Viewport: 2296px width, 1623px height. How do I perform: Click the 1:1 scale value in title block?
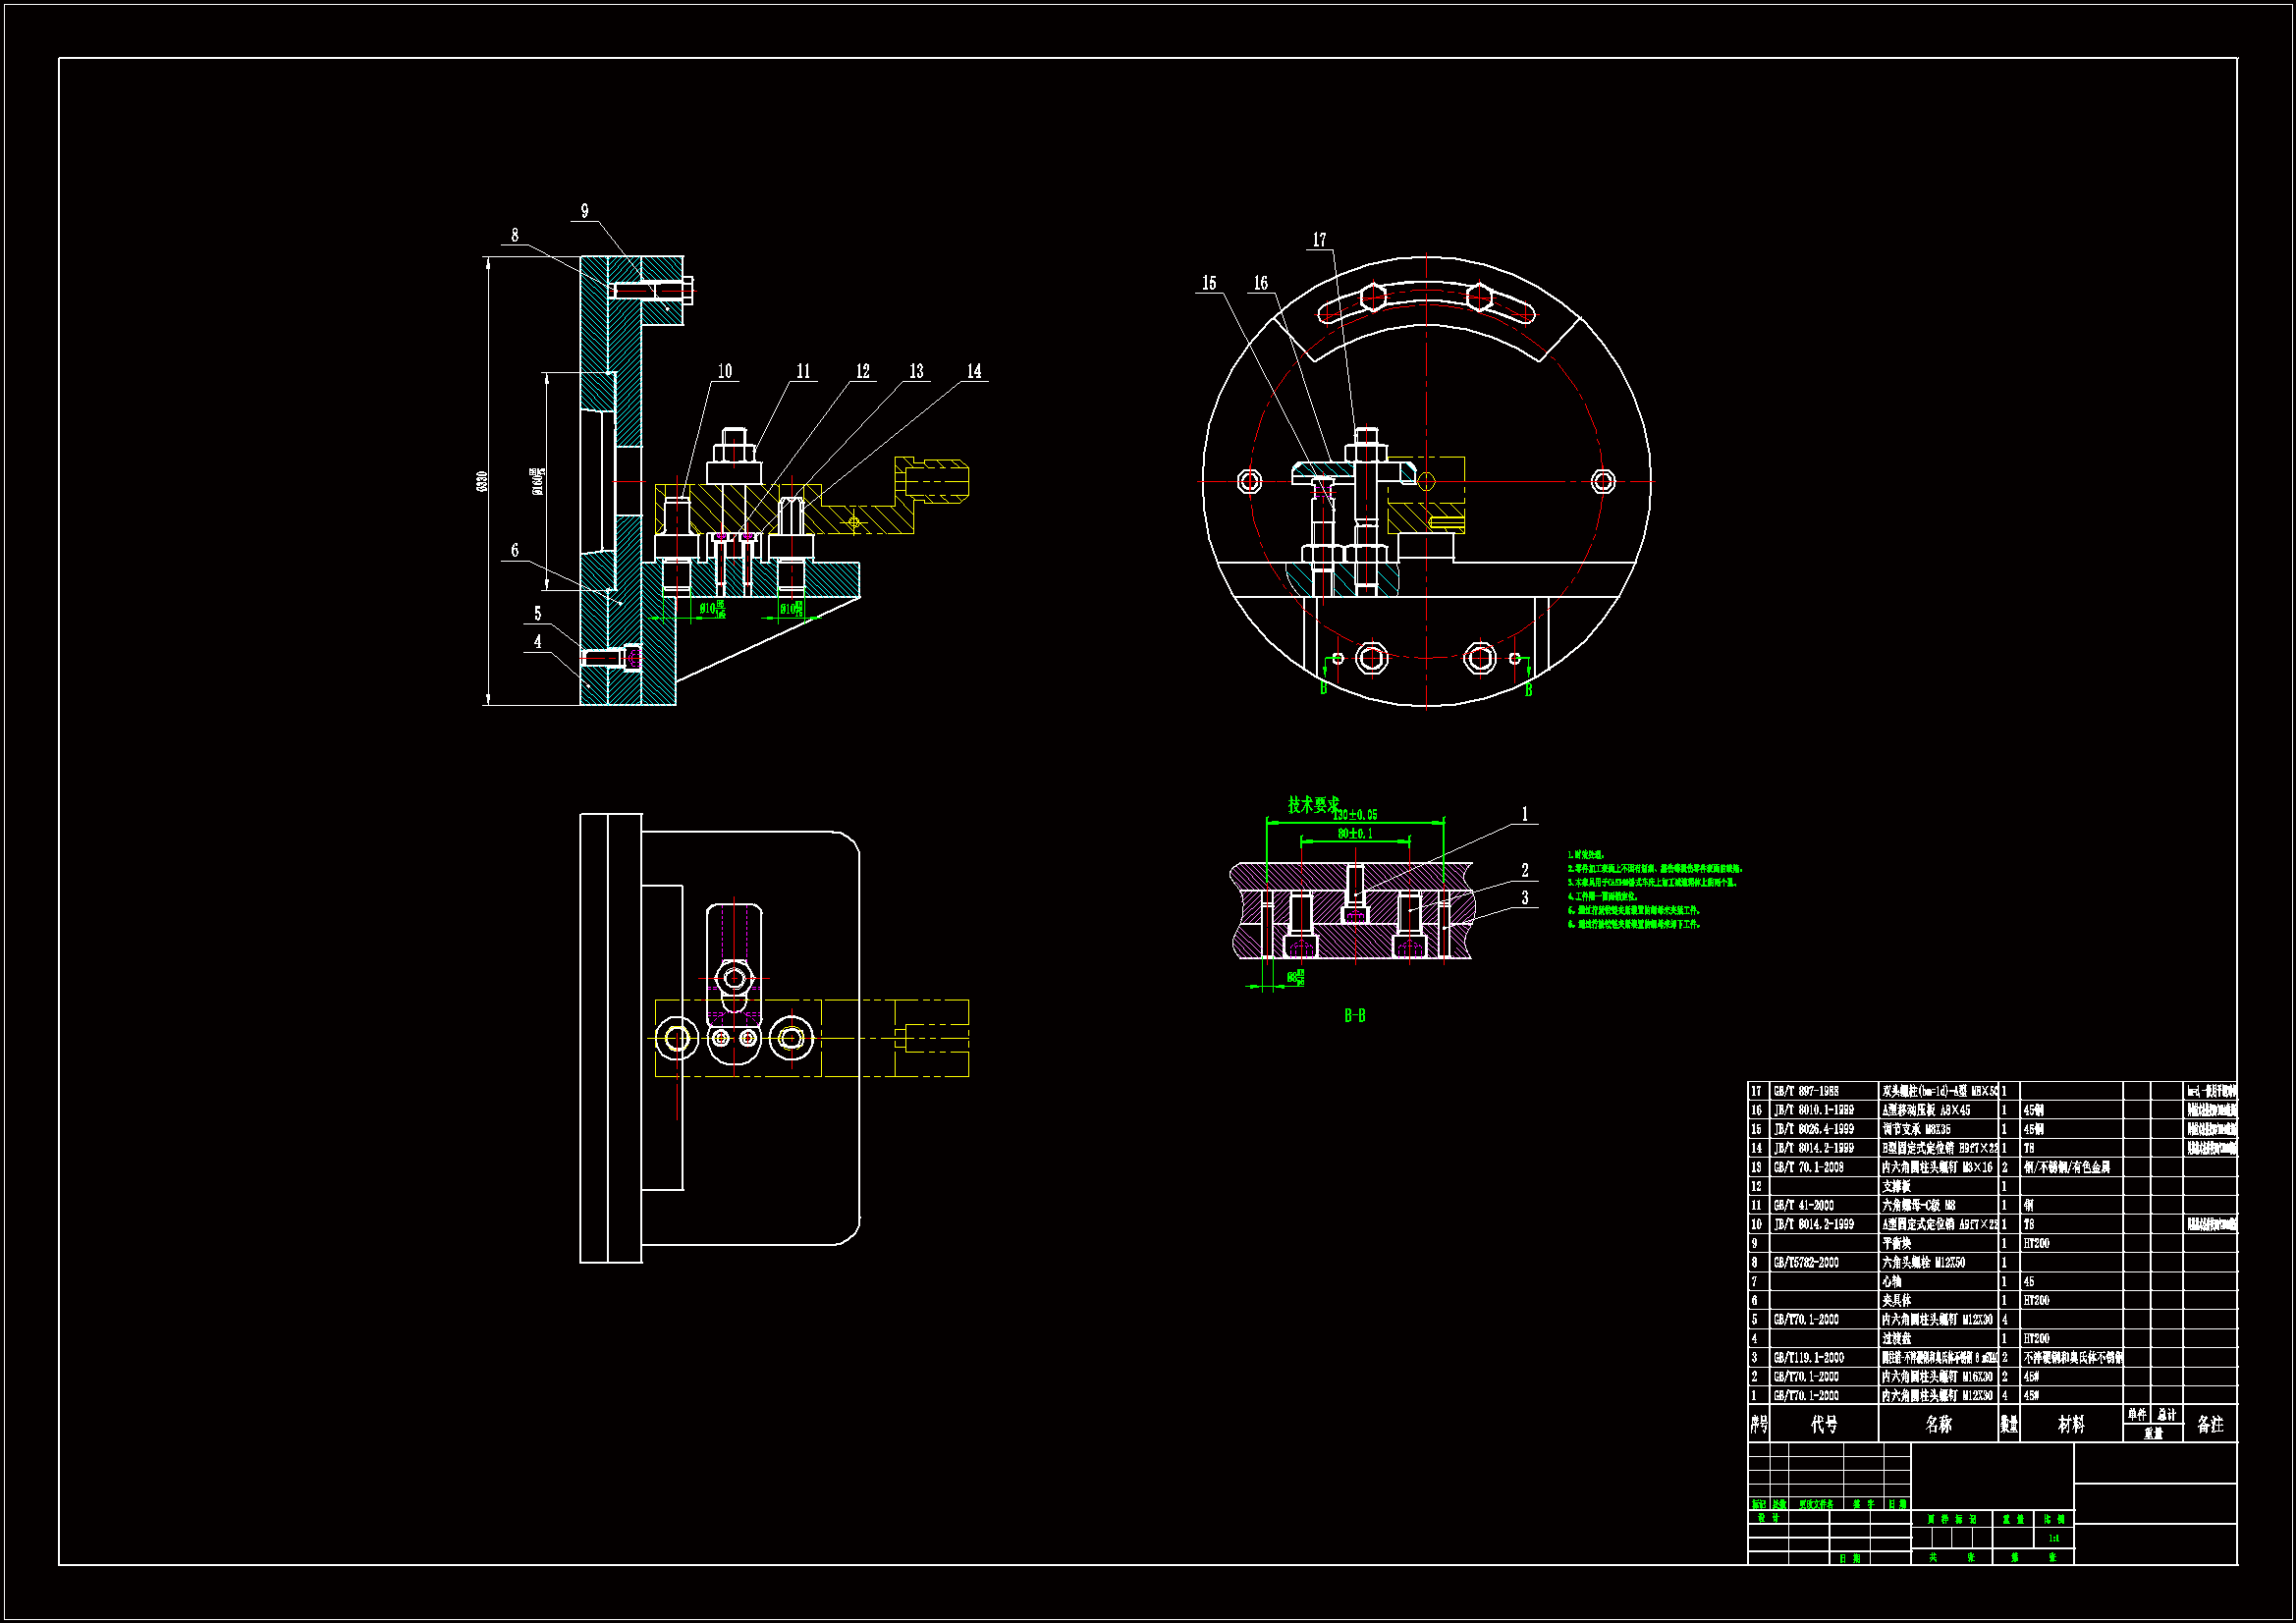[x=2054, y=1538]
